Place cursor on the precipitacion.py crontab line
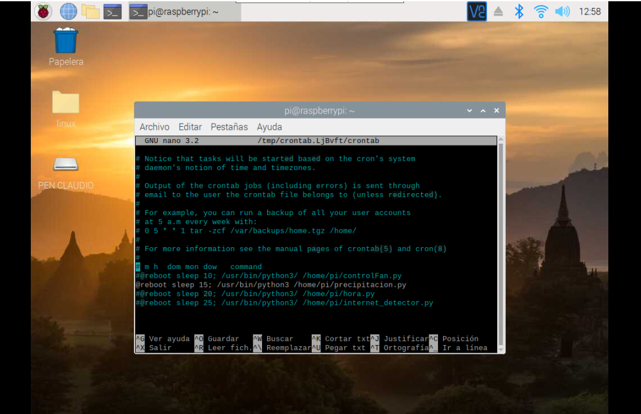Screen dimensions: 641x414 [270, 285]
